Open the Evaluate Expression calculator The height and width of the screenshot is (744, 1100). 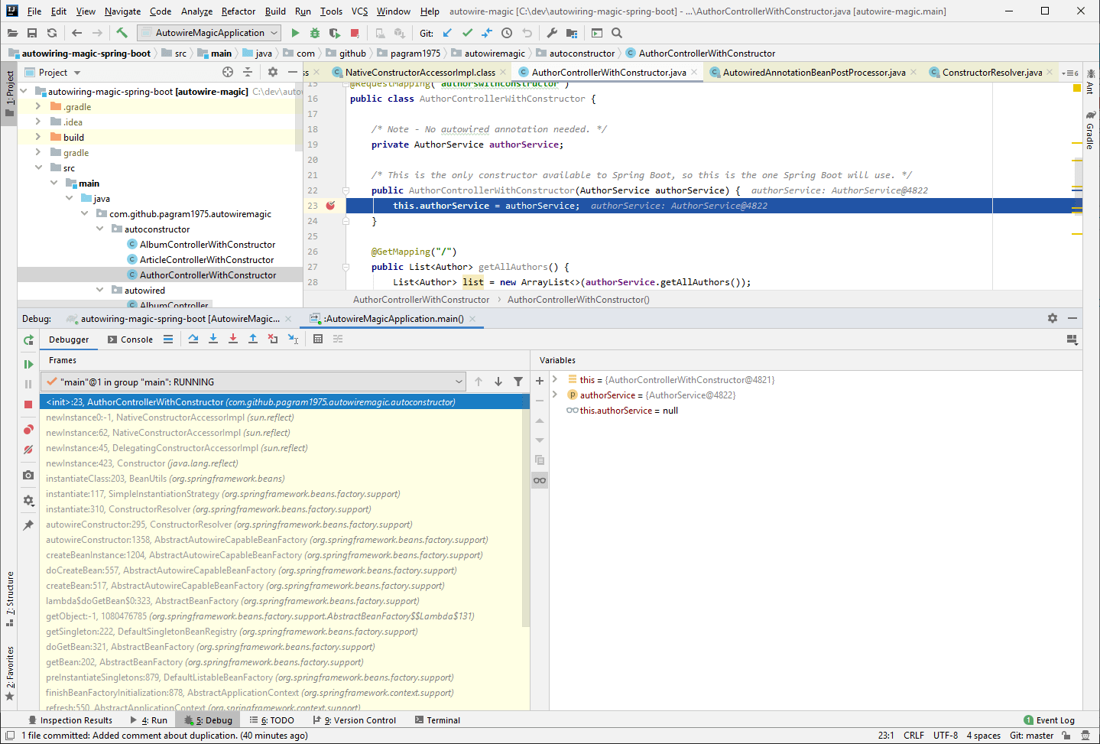[318, 339]
